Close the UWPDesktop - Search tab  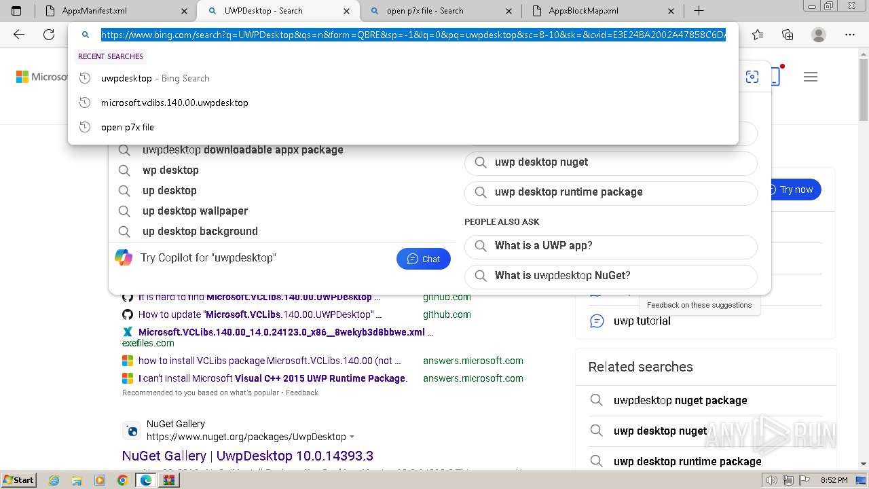347,11
